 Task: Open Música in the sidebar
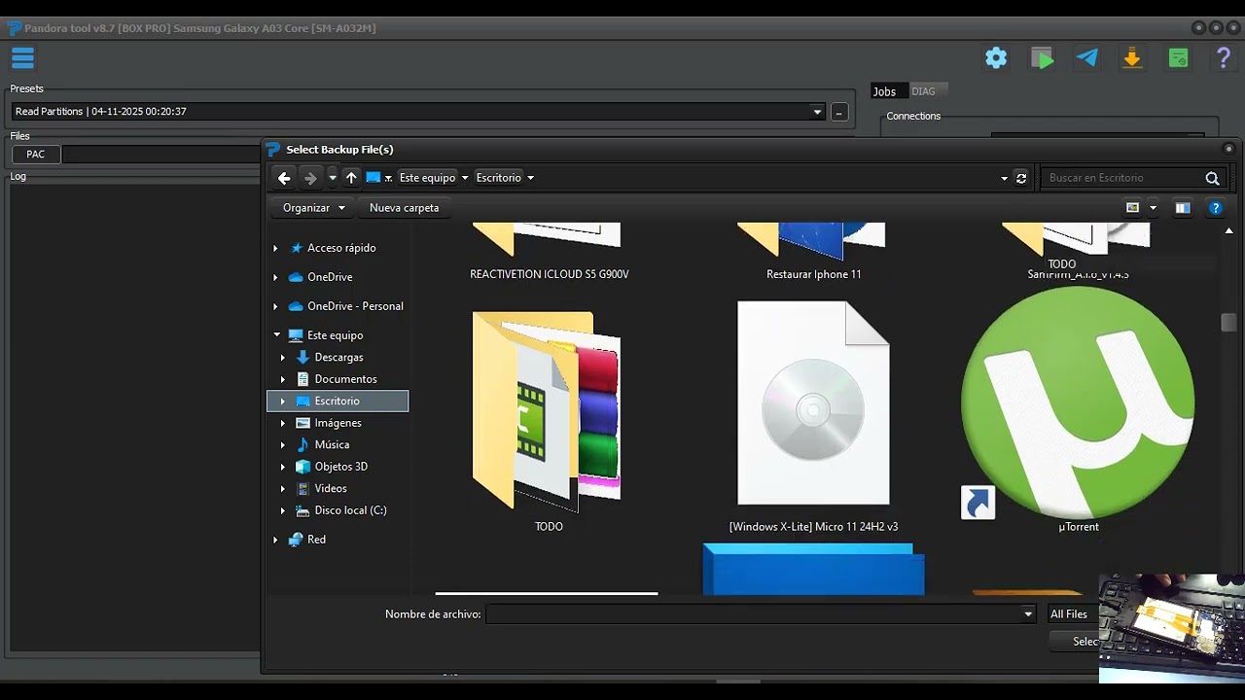332,445
